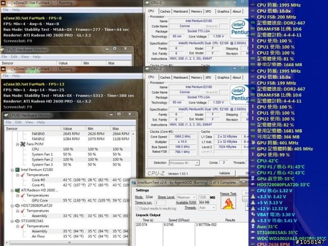Click sidebar text CPU FSB: 199 MHz
This screenshot has height=246, width=328.
(x=276, y=83)
